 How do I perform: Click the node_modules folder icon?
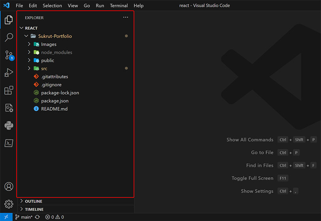36,52
